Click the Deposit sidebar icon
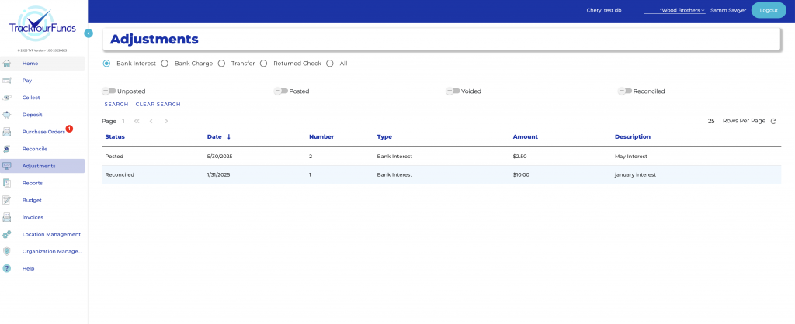Image resolution: width=795 pixels, height=324 pixels. coord(7,115)
